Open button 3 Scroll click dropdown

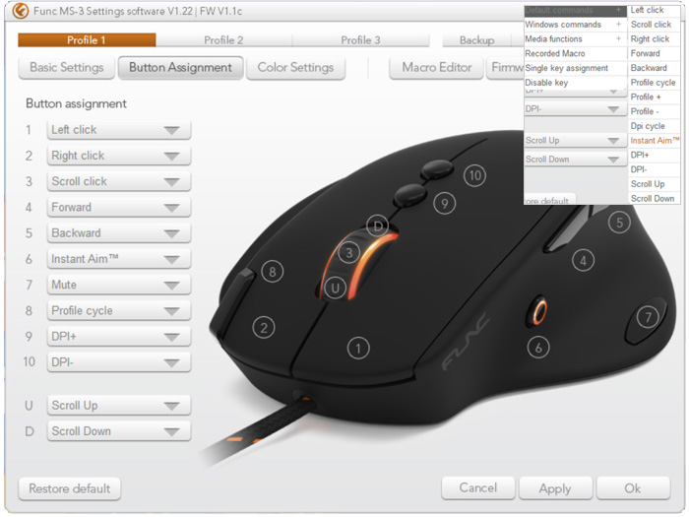tap(119, 181)
